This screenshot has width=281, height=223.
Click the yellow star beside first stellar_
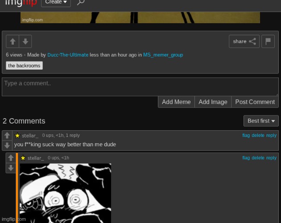[17, 136]
